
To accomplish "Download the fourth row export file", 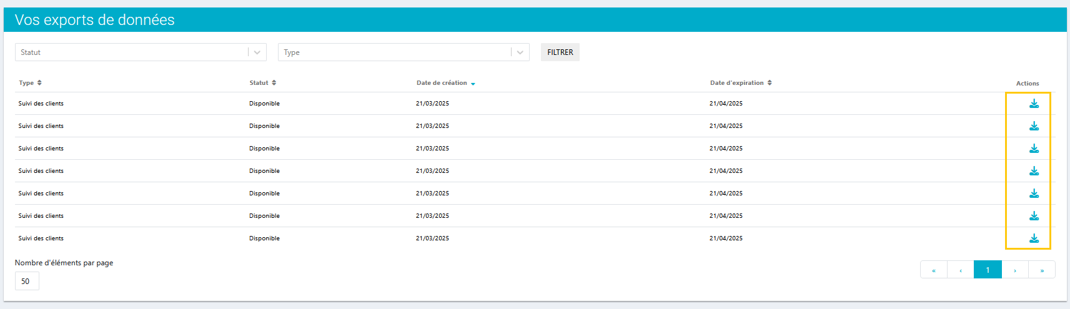I will point(1034,171).
